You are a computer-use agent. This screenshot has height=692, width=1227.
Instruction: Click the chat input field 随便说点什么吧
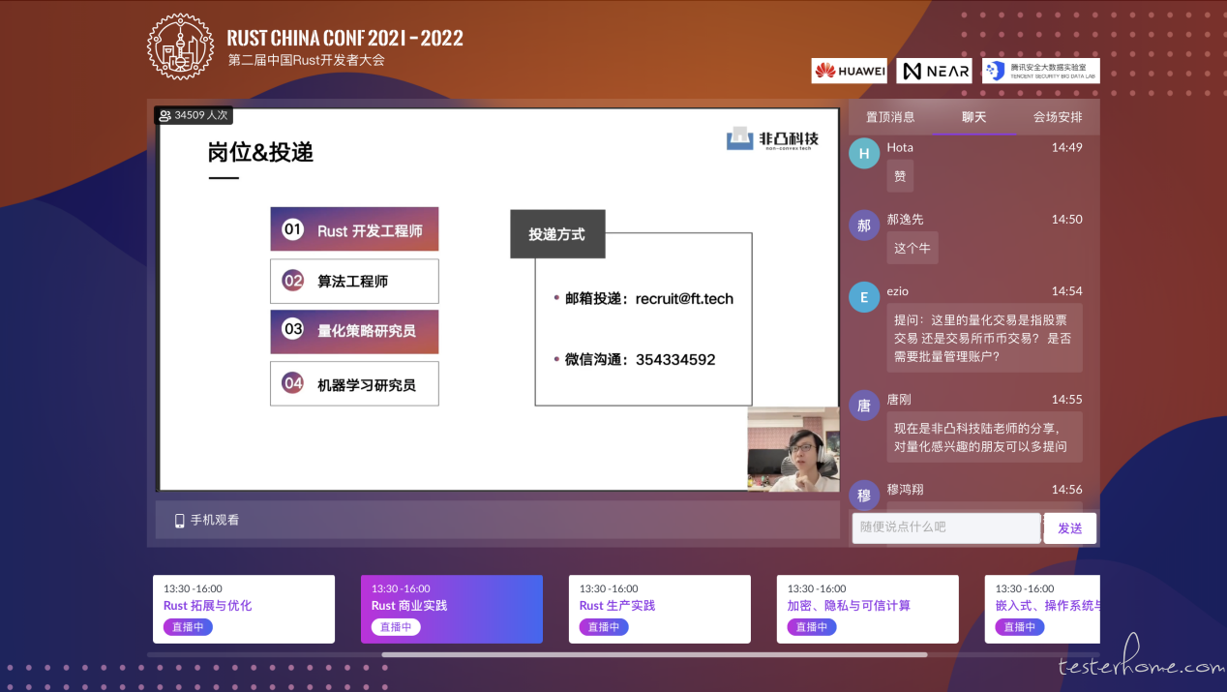tap(946, 527)
